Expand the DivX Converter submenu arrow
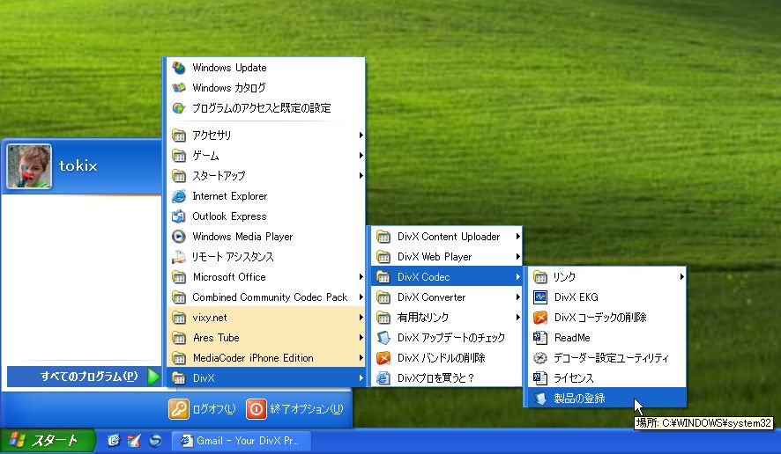Viewport: 781px width, 454px height. click(x=518, y=297)
